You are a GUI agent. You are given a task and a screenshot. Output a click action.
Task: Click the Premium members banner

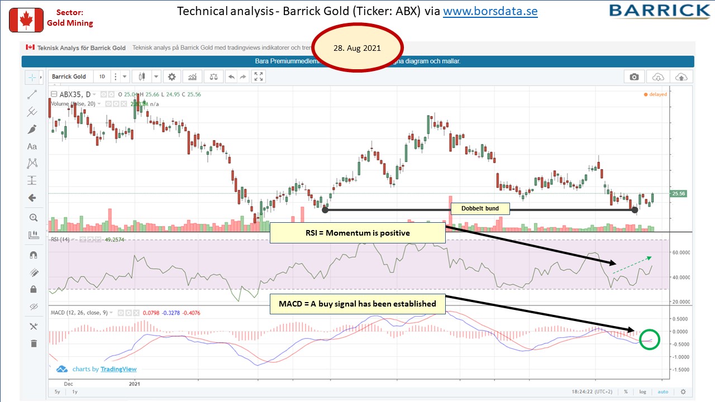point(357,61)
